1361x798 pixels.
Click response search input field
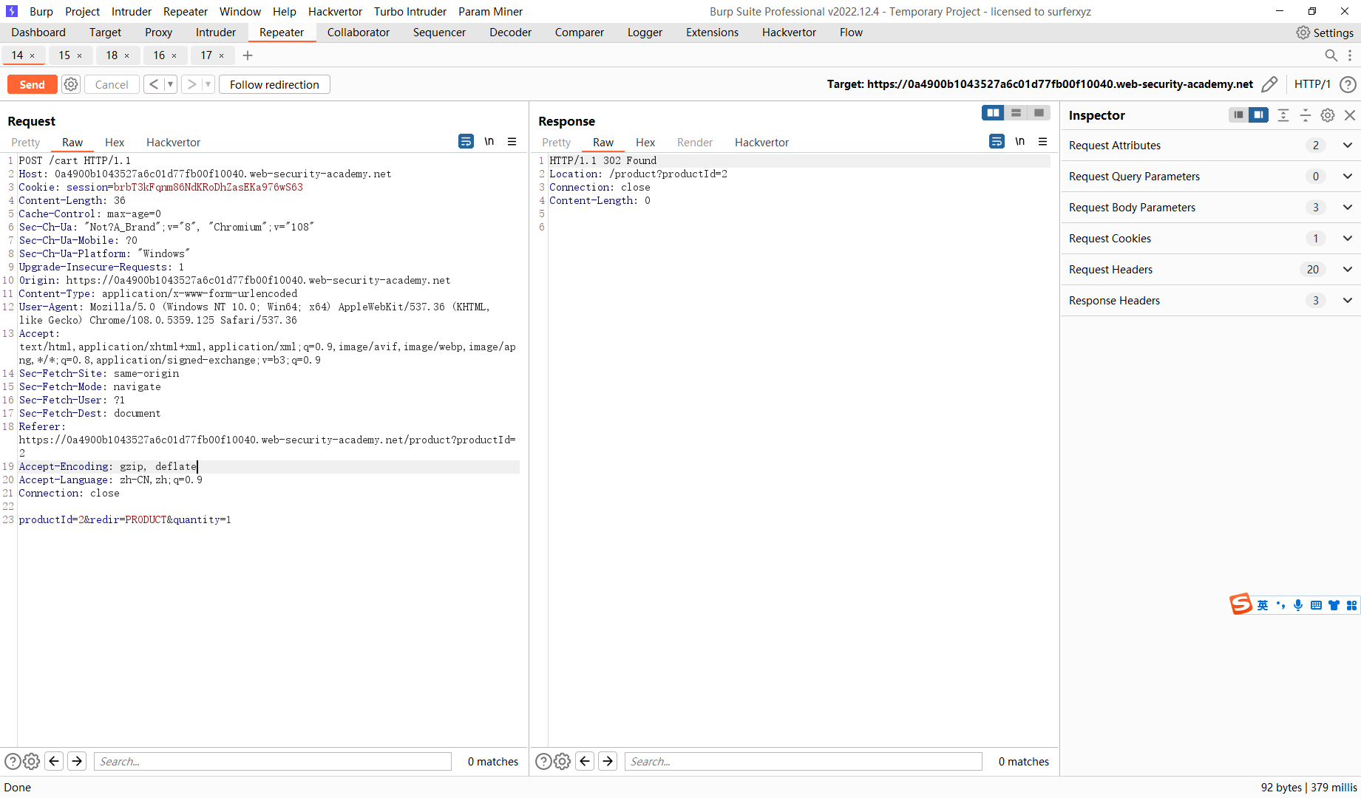pos(804,762)
